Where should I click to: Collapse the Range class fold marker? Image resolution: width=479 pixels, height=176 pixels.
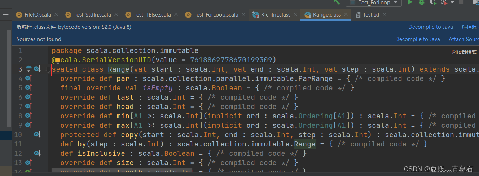(x=48, y=70)
